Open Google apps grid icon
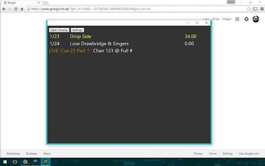265x166 pixels. 237,19
